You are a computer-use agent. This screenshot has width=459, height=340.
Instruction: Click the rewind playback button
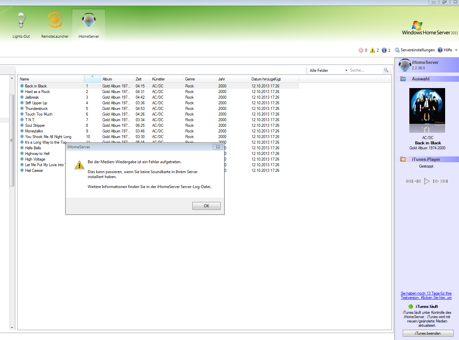tap(418, 181)
